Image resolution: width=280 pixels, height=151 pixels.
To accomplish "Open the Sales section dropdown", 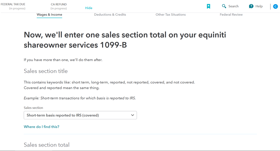I will 80,115.
